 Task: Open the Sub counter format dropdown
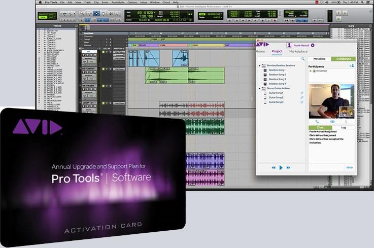(x=155, y=16)
